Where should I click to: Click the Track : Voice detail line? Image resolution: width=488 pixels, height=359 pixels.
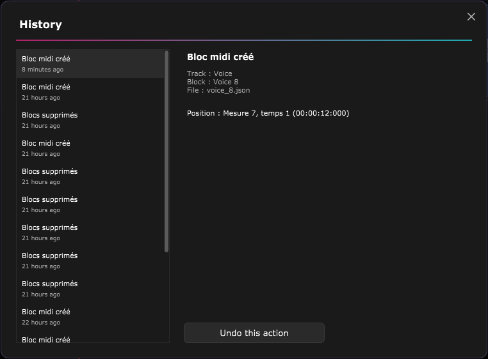(209, 73)
